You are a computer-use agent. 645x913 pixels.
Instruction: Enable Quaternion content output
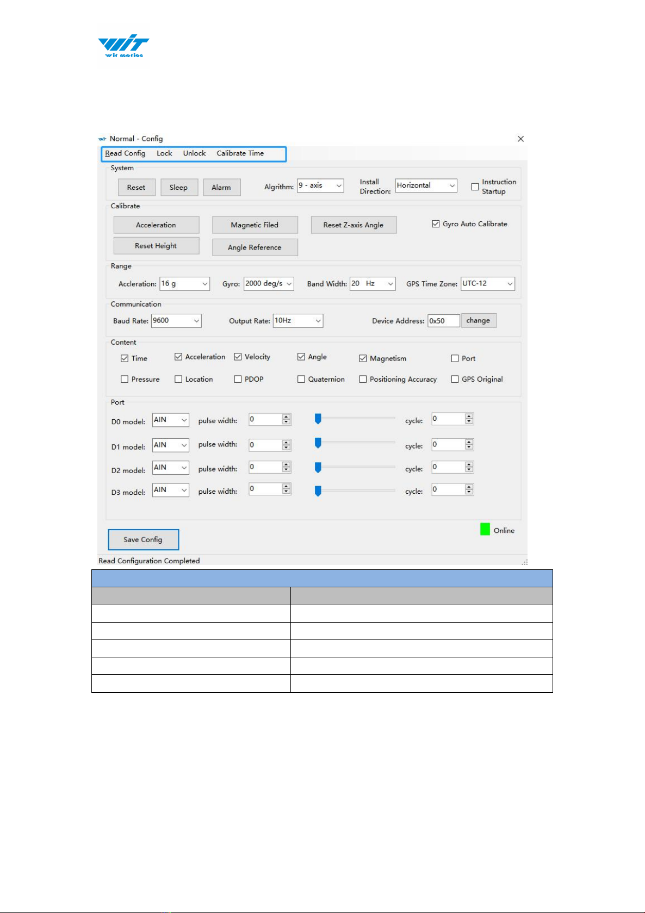click(x=301, y=379)
